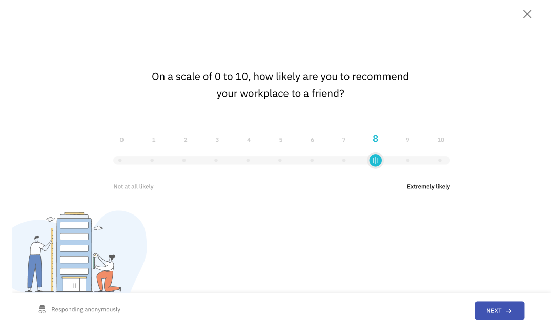The width and height of the screenshot is (554, 323).
Task: Pick the number 5 rating
Action: (x=280, y=140)
